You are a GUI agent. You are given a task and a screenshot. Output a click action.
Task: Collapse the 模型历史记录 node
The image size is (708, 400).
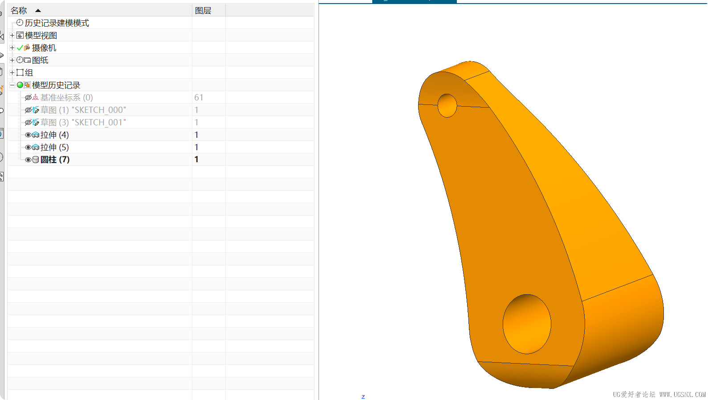(x=12, y=85)
